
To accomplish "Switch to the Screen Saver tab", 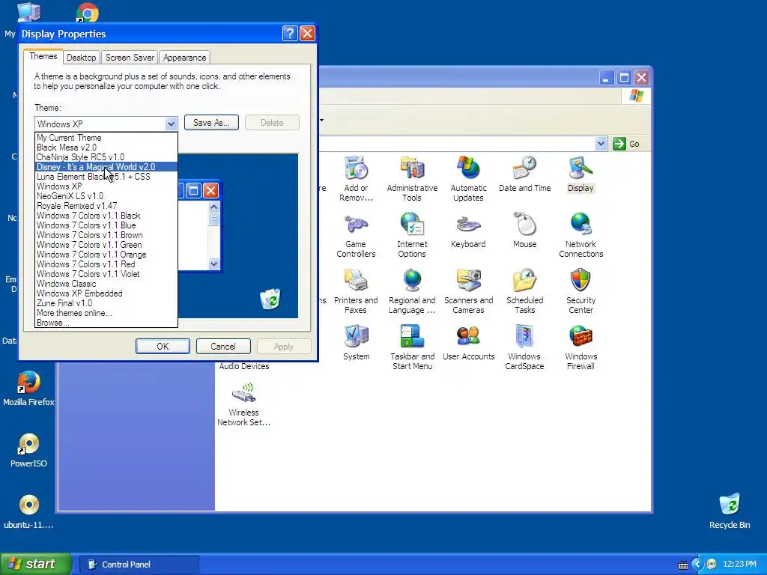I will click(x=130, y=58).
